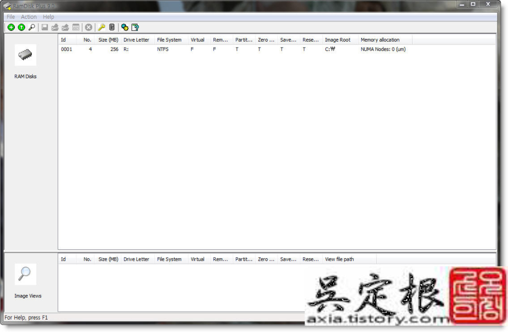The width and height of the screenshot is (508, 332).
Task: Click the upper Virtual column header
Action: click(x=199, y=40)
